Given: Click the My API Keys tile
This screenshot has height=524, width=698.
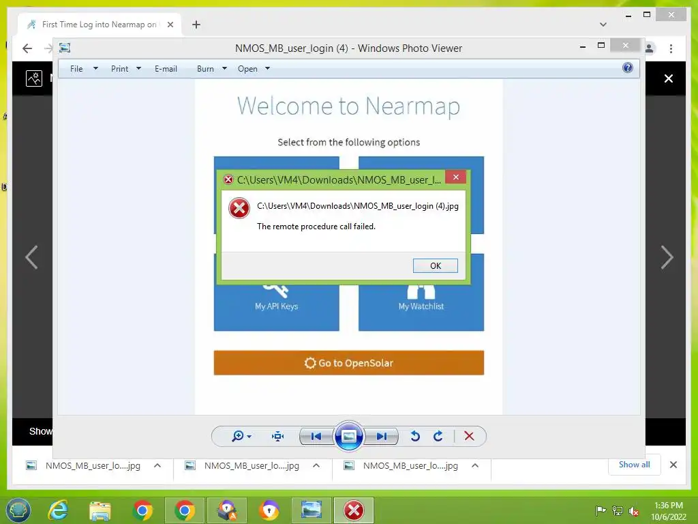Looking at the screenshot, I should tap(277, 306).
